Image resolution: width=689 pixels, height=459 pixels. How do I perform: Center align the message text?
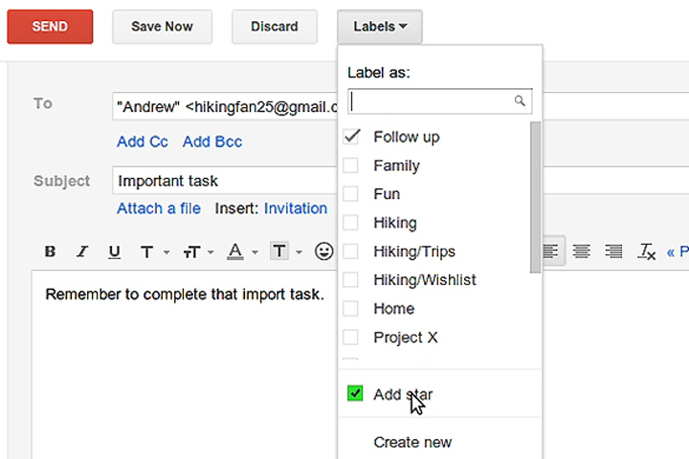(x=582, y=251)
